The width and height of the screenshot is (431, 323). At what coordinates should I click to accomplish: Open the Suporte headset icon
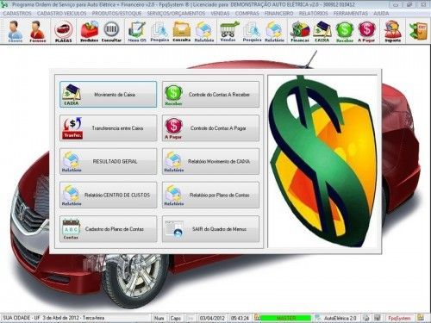[393, 32]
